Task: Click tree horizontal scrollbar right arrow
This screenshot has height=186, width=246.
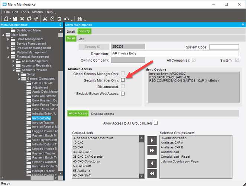Action: pos(56,178)
